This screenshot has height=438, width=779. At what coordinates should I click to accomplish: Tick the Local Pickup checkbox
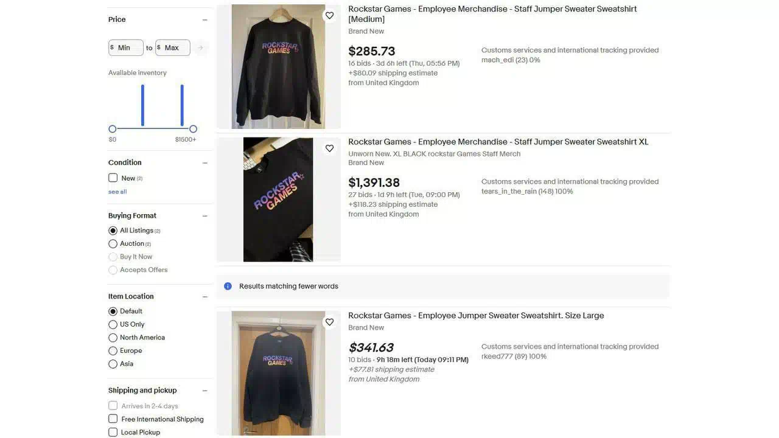[113, 432]
